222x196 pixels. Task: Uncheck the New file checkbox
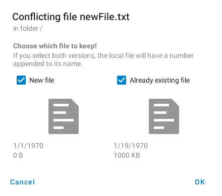(x=21, y=80)
